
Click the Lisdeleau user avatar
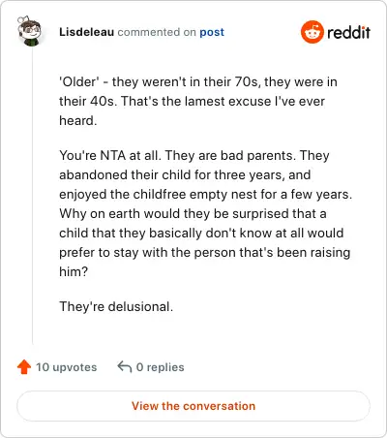click(x=29, y=31)
